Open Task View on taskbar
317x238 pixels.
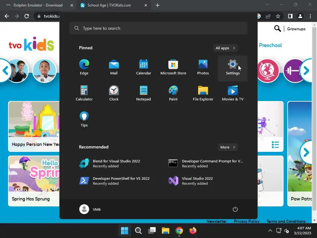[152, 231]
